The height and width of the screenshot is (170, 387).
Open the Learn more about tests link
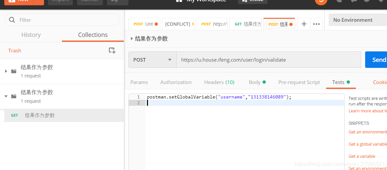tap(368, 111)
